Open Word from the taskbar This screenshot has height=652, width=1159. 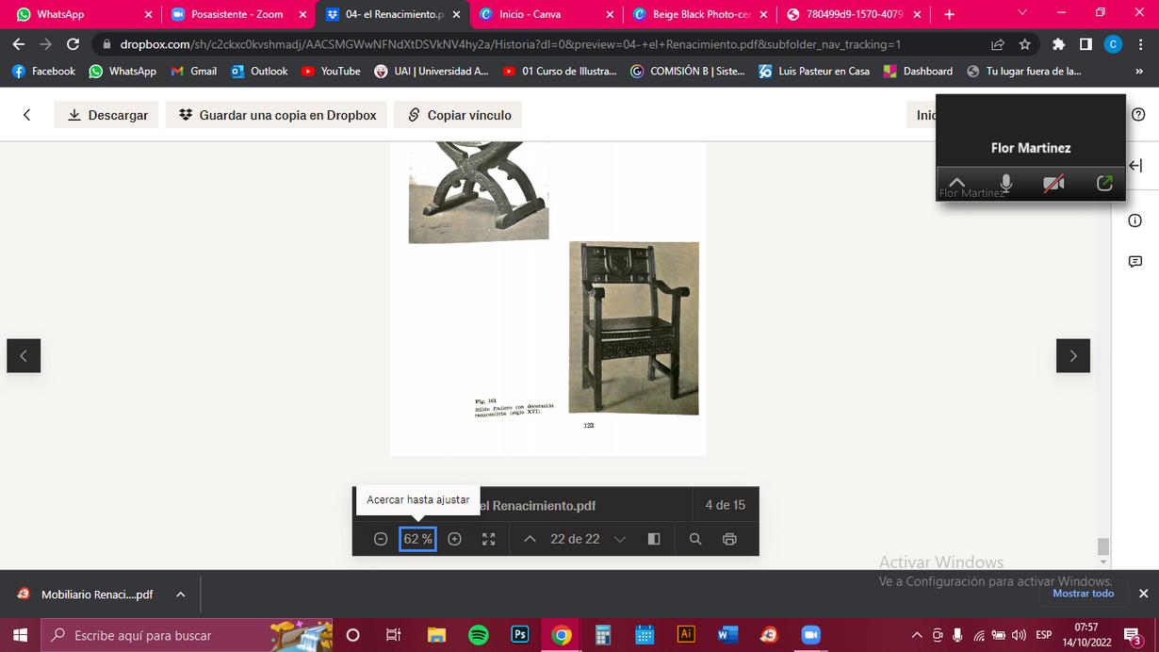(727, 635)
